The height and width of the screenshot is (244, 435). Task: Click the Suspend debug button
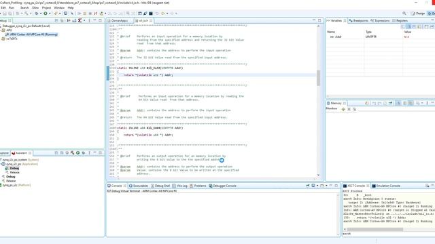point(84,14)
